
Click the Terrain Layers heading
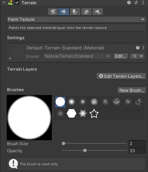[22, 69]
